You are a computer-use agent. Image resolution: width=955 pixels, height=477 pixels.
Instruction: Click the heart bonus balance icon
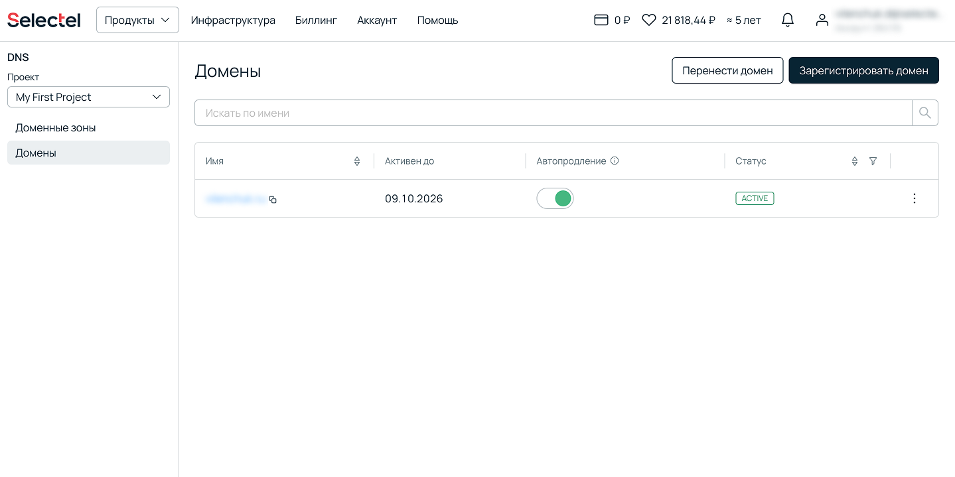[648, 20]
